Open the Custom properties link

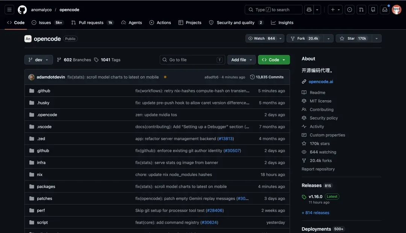327,135
